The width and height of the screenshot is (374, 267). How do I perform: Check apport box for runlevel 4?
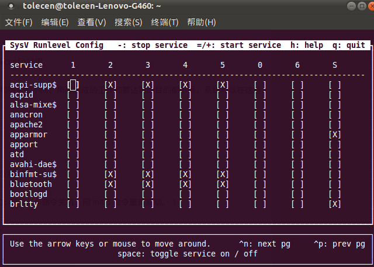tap(185, 145)
